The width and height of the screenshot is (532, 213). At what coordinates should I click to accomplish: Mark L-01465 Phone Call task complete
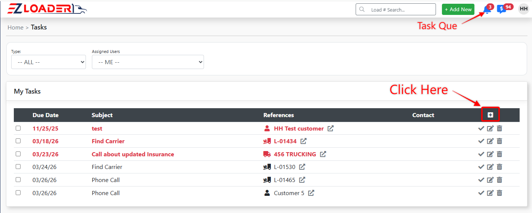tap(481, 180)
